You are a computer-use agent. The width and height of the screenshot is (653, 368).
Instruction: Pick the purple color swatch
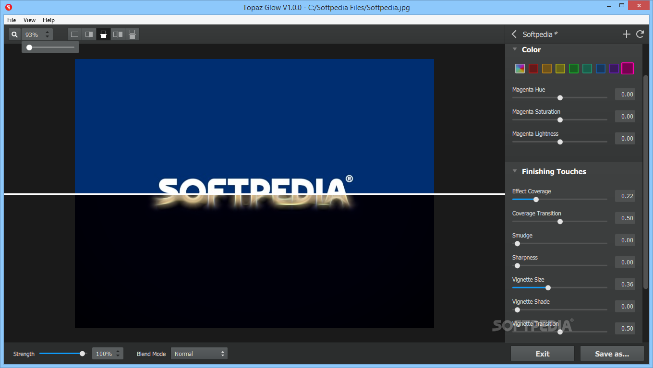[614, 69]
